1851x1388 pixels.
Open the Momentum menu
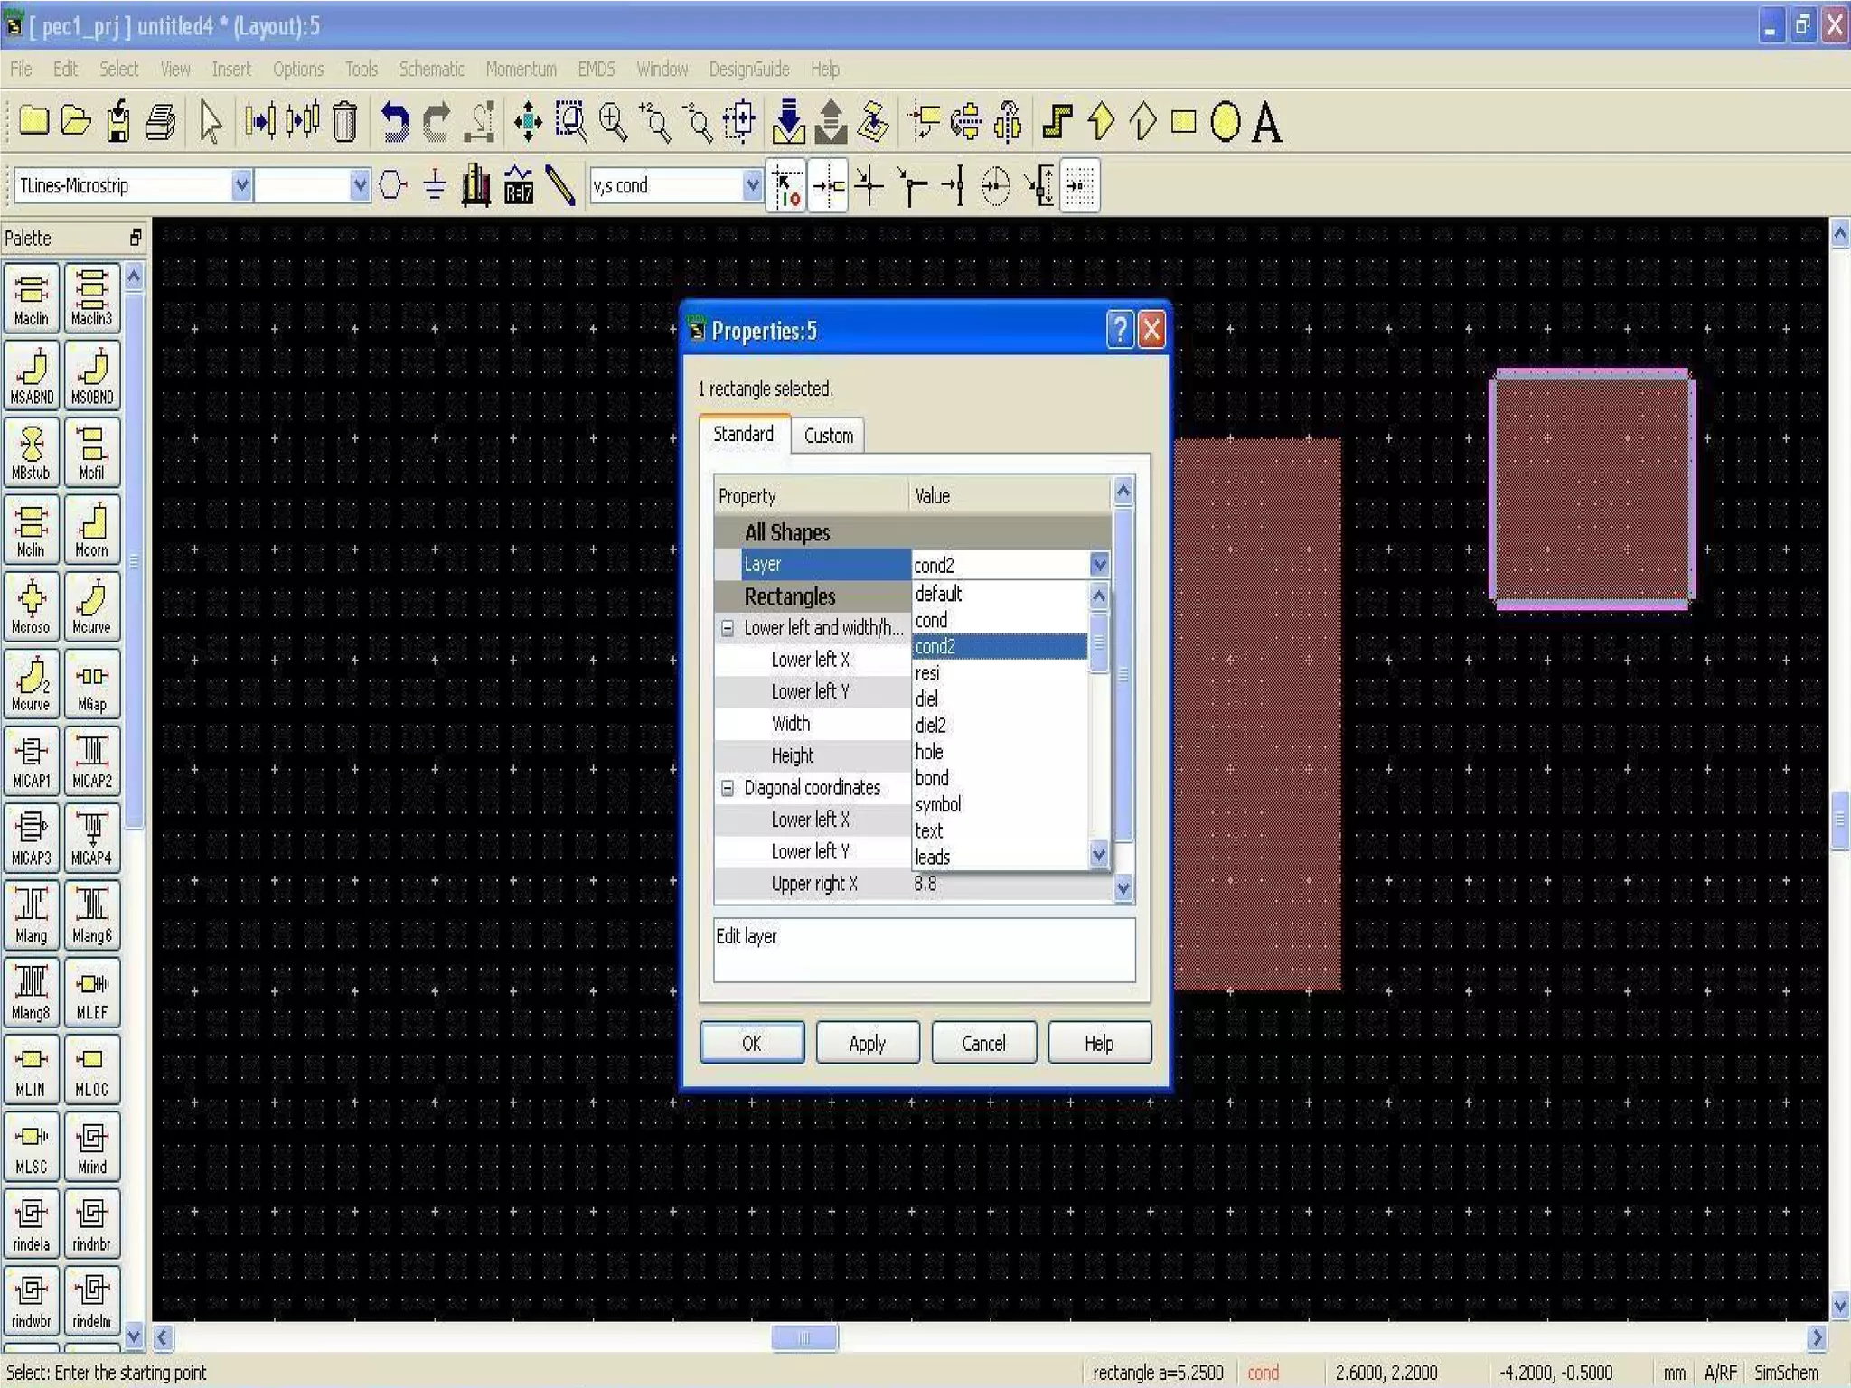pos(521,70)
